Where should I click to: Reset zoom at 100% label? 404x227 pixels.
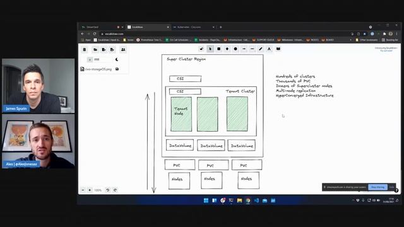[98, 190]
